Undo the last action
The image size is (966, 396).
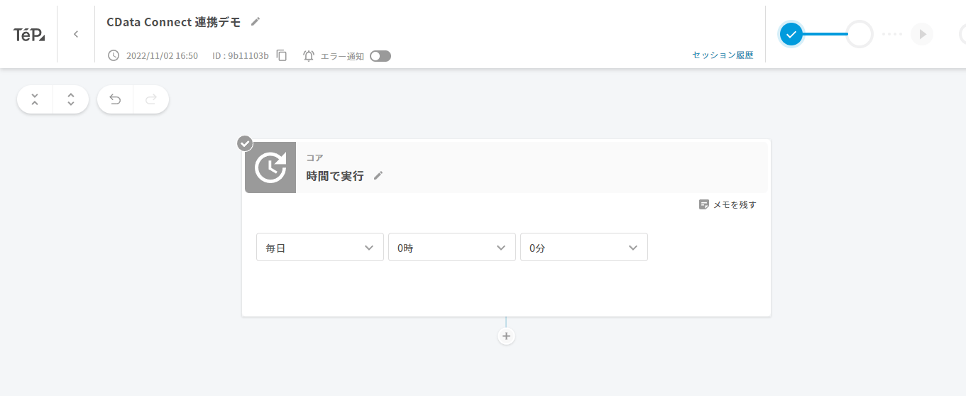(115, 99)
